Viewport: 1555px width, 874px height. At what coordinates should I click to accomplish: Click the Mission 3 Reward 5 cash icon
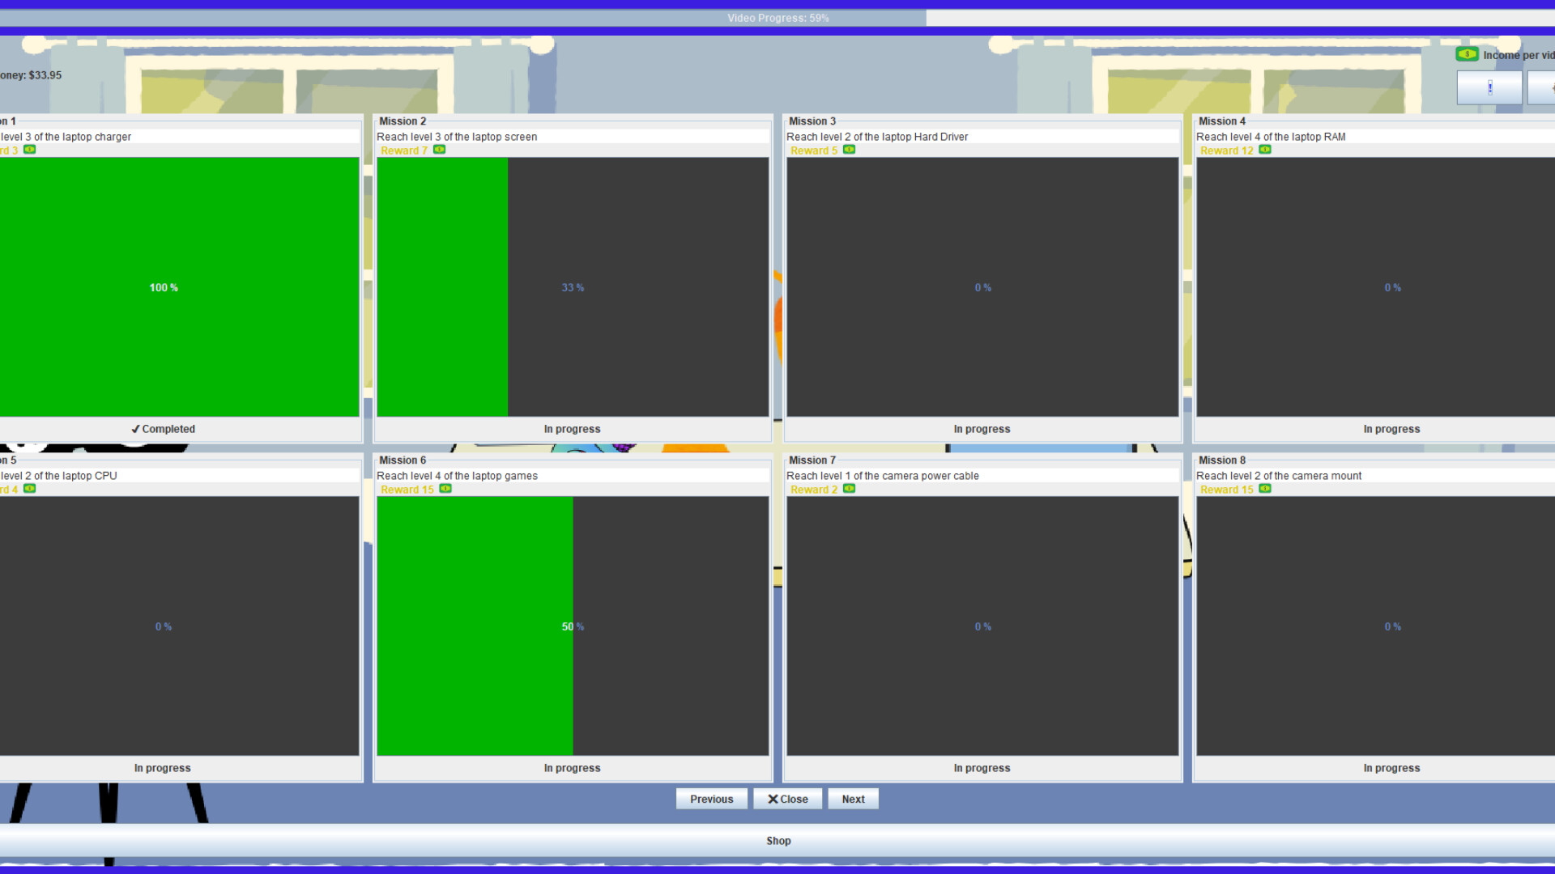pos(849,150)
